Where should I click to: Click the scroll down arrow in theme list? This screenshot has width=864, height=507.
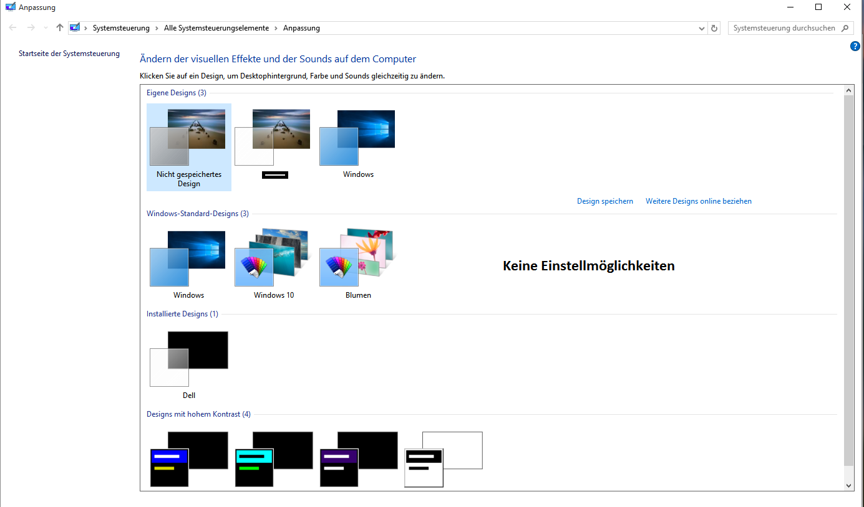(x=848, y=485)
